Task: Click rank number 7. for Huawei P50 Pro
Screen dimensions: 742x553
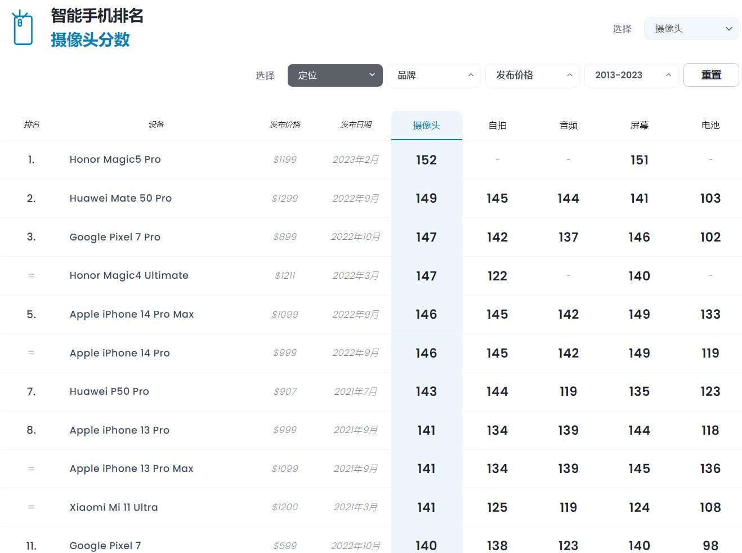Action: pos(32,391)
